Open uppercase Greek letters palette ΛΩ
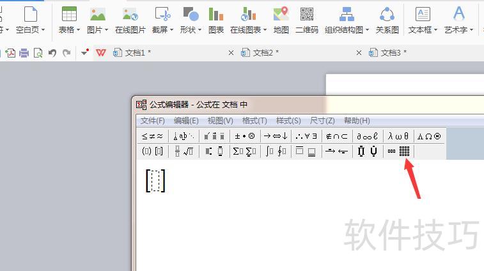 pyautogui.click(x=429, y=136)
